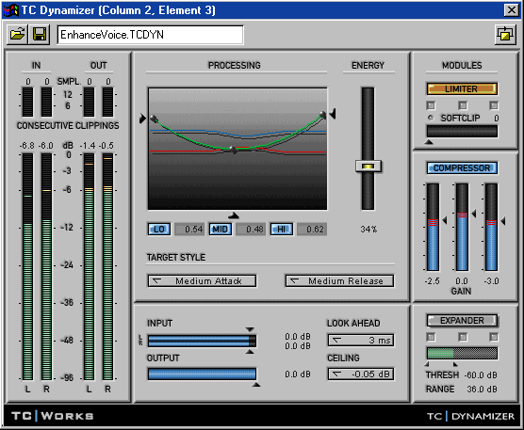Click the HI value 0.62
The image size is (524, 430).
tap(311, 230)
